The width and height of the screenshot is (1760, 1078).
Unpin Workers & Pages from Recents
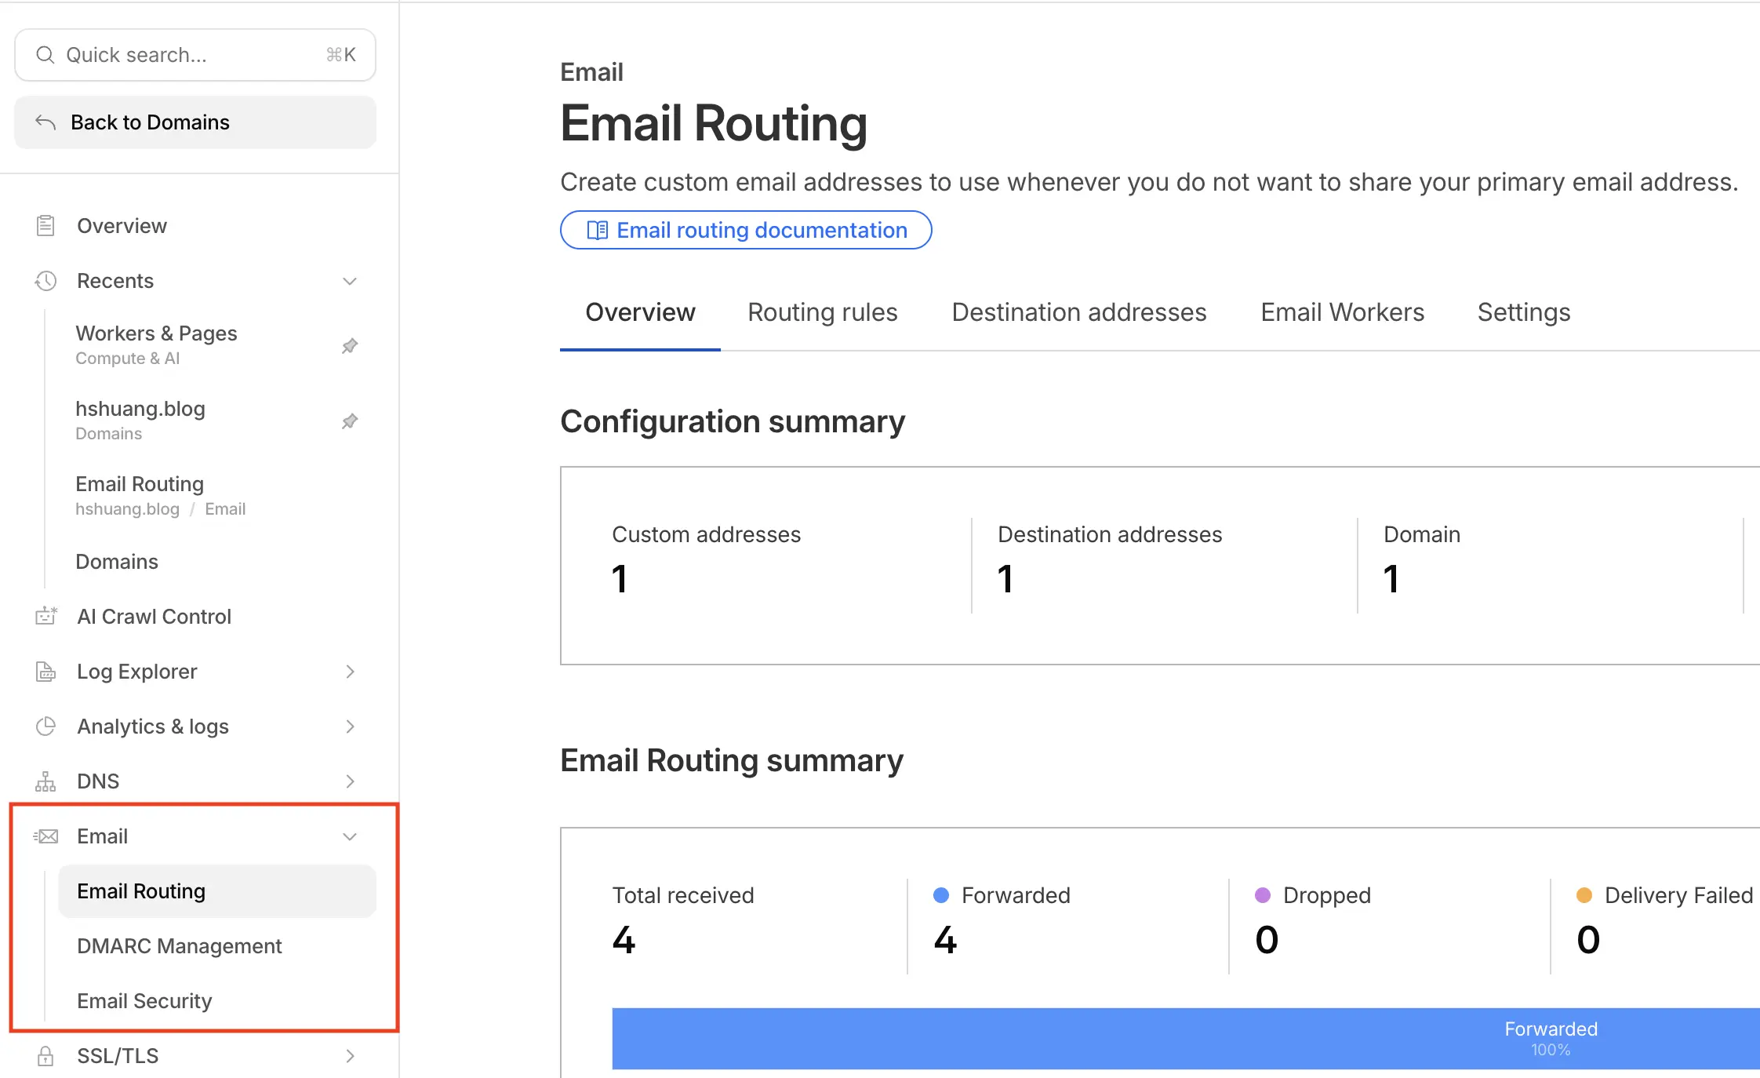(x=350, y=345)
